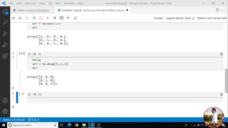Image resolution: width=228 pixels, height=128 pixels.
Task: Open errors and warnings in status bar
Action: [x=33, y=120]
